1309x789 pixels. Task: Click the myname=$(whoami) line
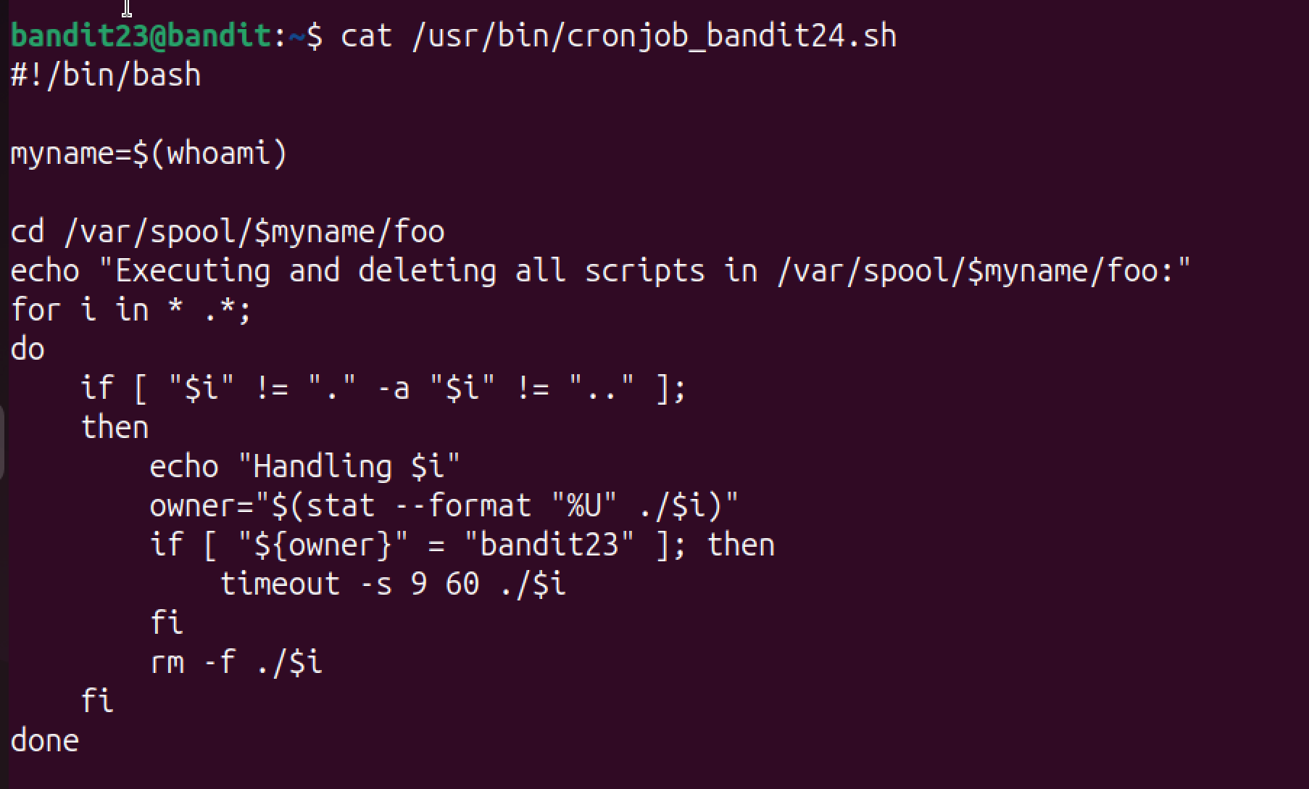tap(149, 154)
